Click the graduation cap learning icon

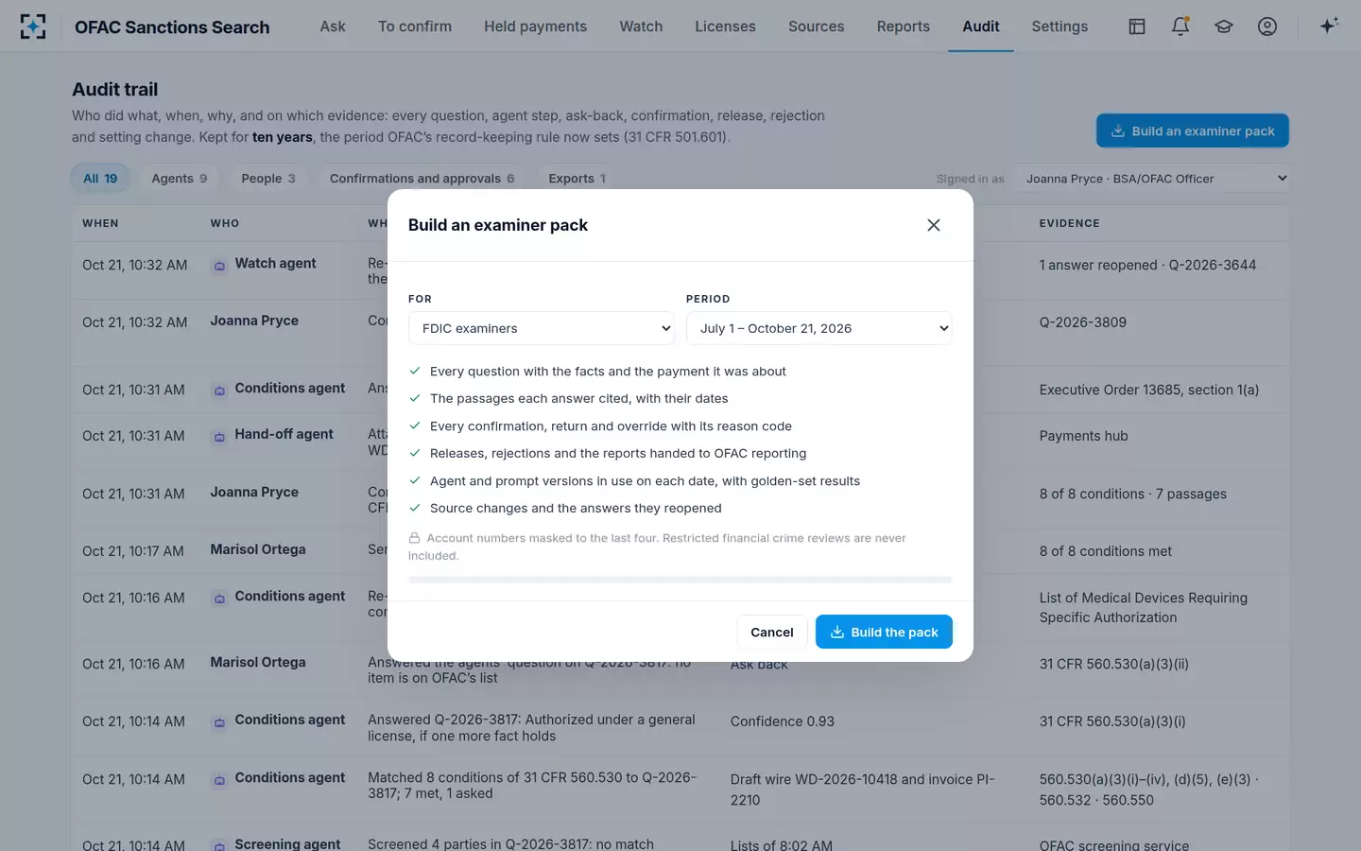point(1224,26)
